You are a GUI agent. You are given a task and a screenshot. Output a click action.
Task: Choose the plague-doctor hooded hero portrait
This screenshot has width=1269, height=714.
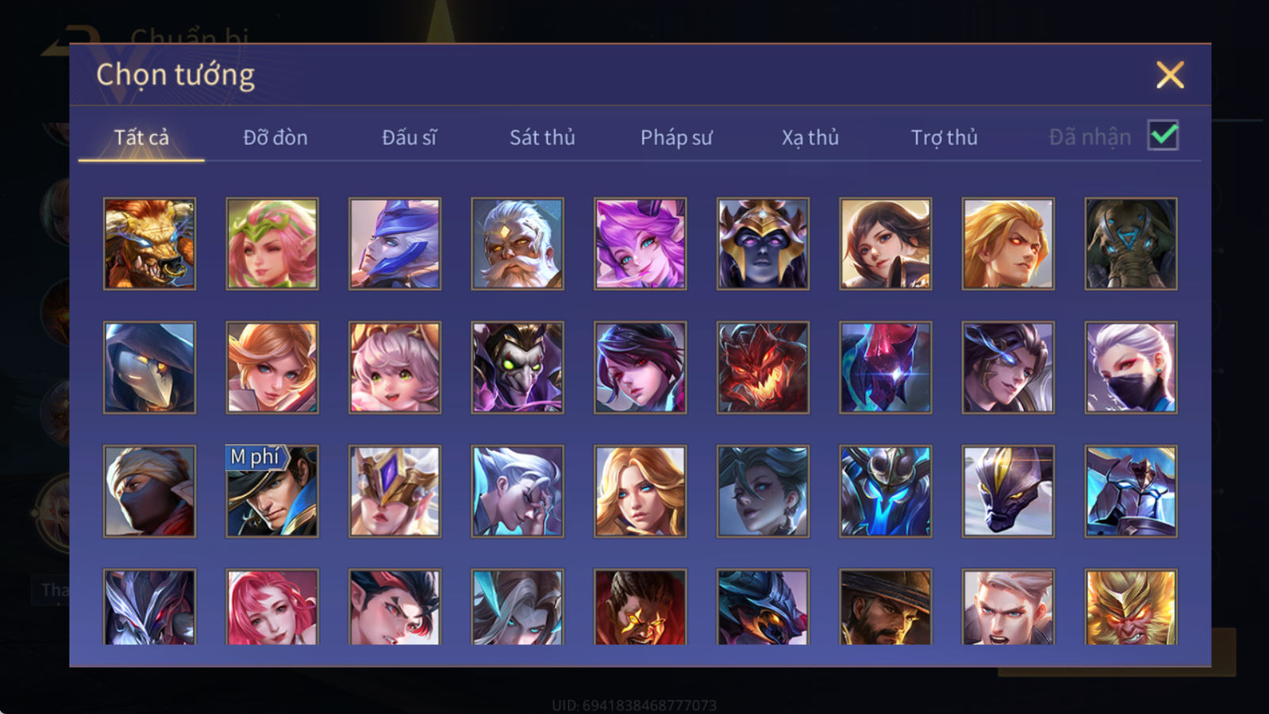point(149,367)
